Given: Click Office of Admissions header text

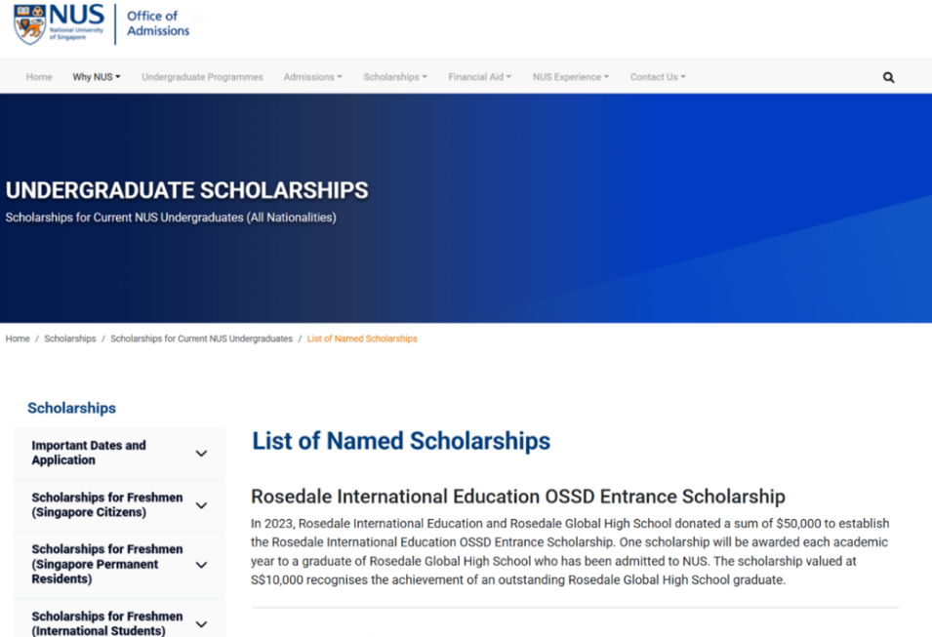Looking at the screenshot, I should click(x=158, y=23).
